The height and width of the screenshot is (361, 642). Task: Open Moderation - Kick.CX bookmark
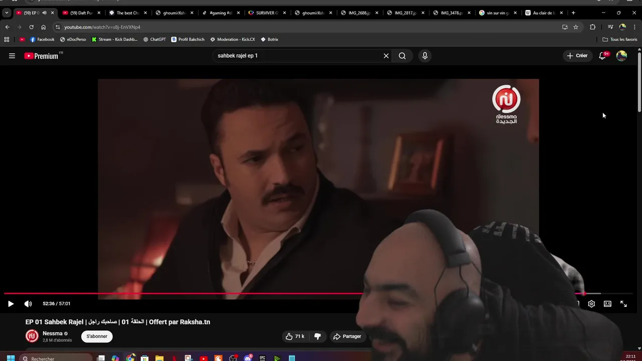click(x=233, y=39)
